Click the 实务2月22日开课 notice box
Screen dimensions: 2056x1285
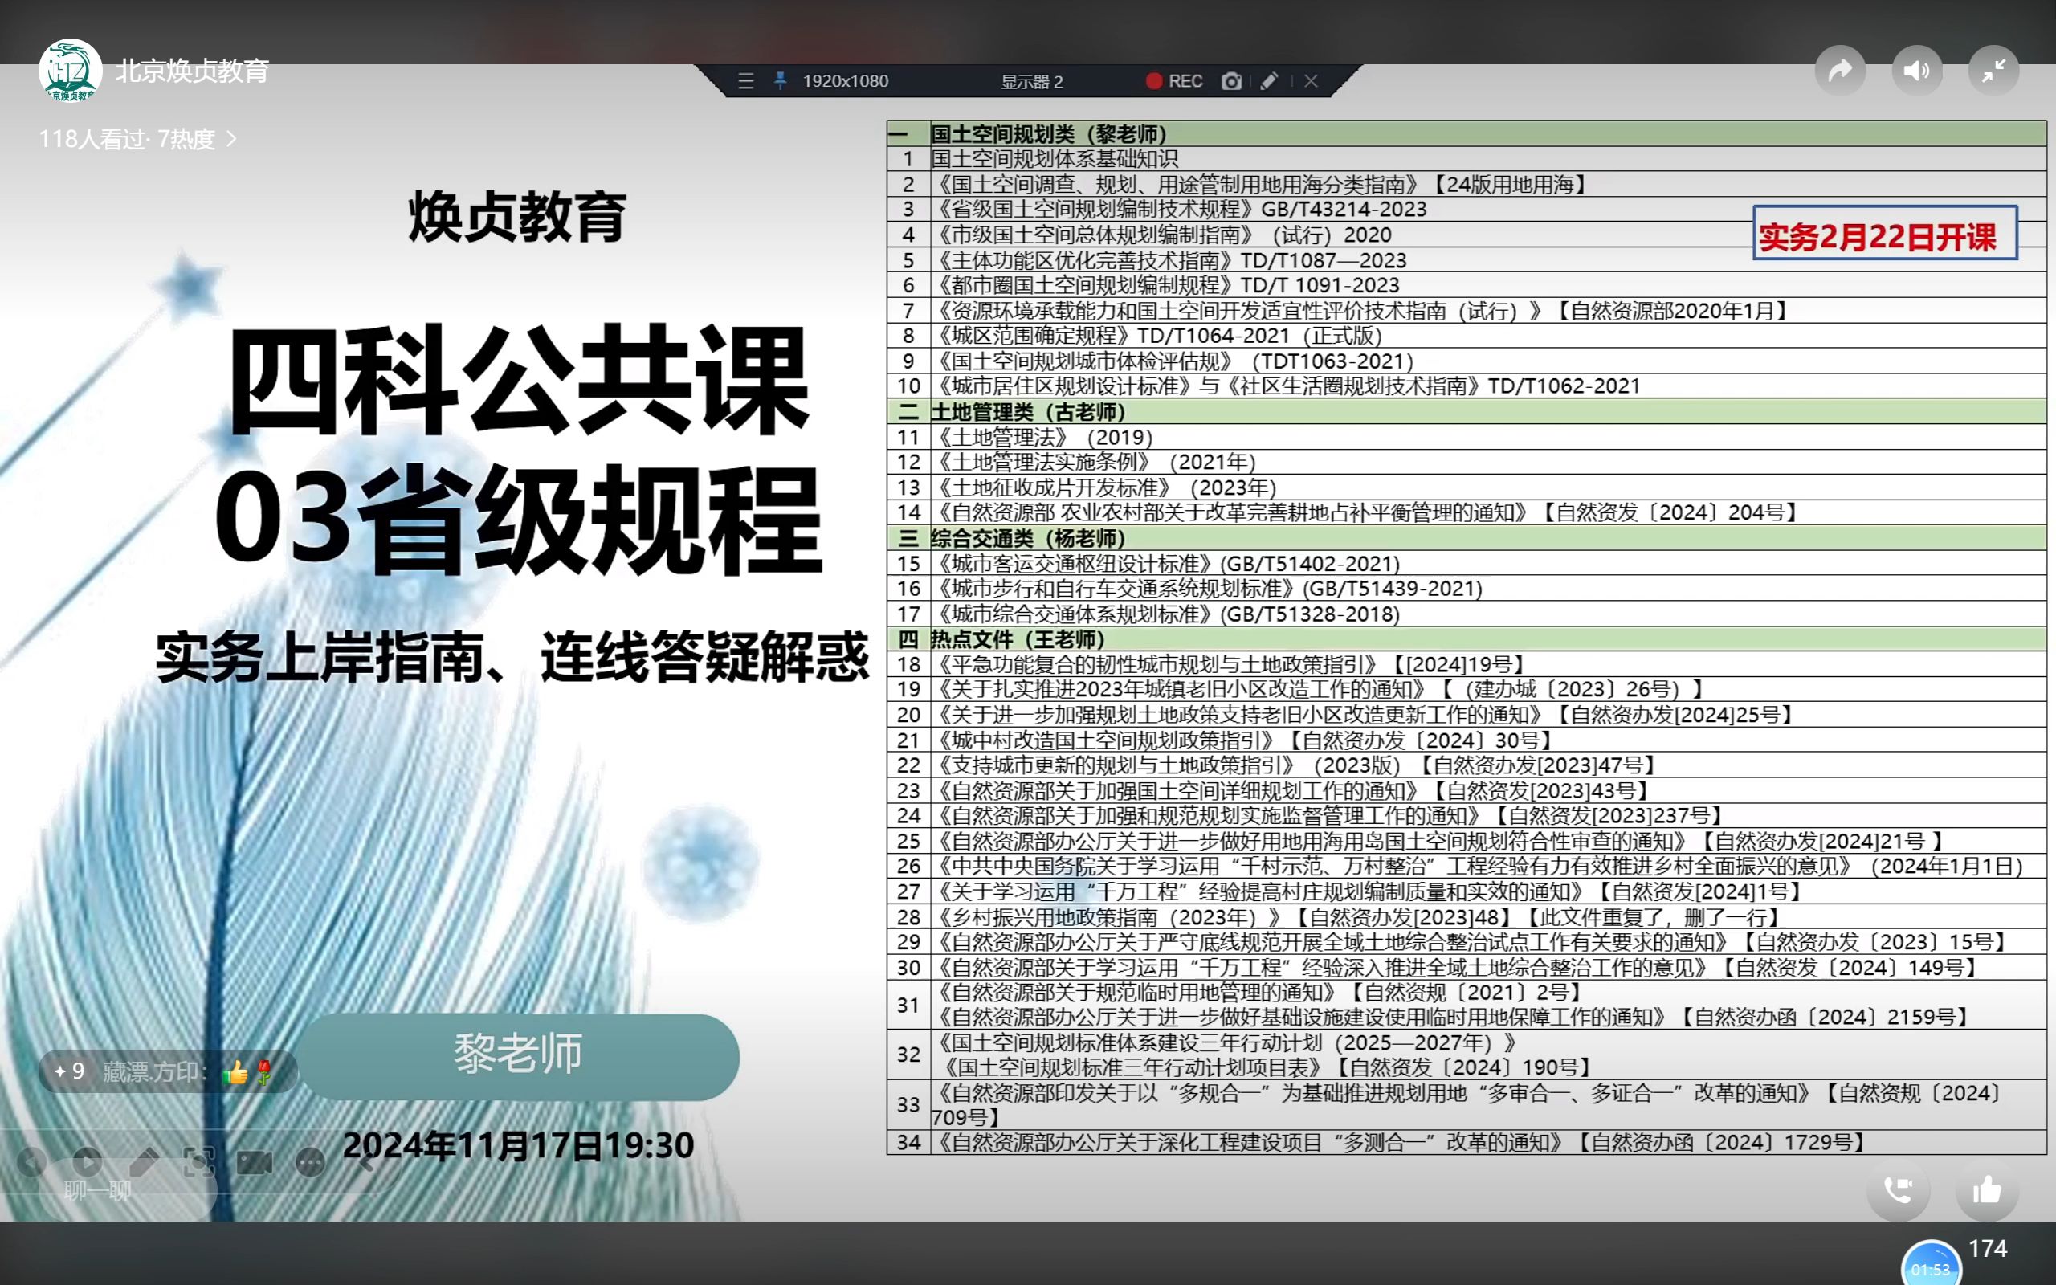coord(1884,234)
